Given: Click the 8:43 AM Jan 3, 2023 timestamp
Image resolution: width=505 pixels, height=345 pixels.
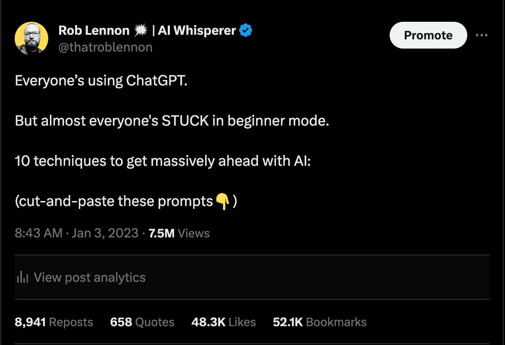Looking at the screenshot, I should (x=76, y=233).
